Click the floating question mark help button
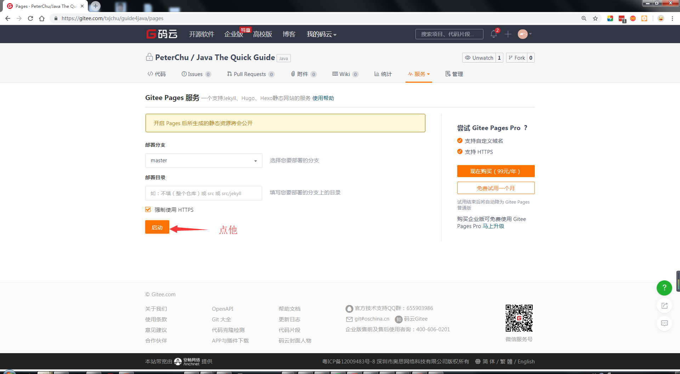This screenshot has width=680, height=374. pyautogui.click(x=664, y=288)
